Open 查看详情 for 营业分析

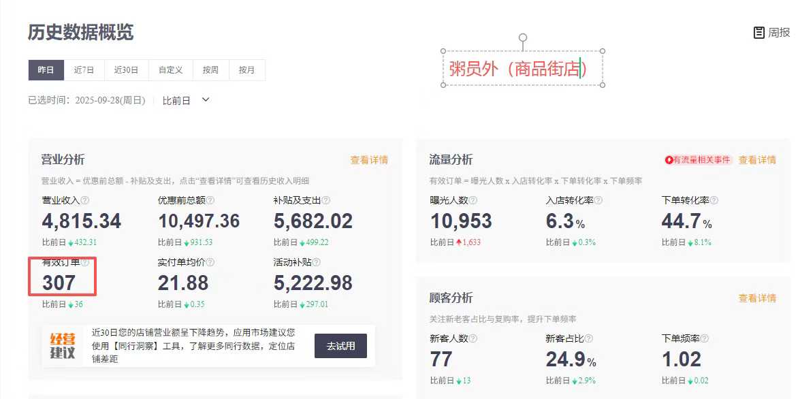[x=369, y=160]
